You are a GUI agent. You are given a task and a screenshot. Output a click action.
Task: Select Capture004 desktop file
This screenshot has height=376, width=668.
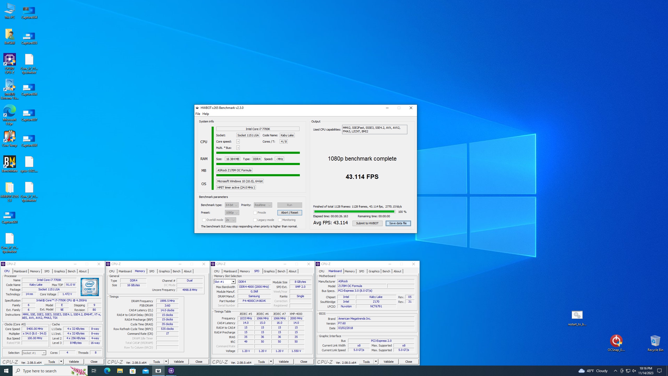[29, 13]
